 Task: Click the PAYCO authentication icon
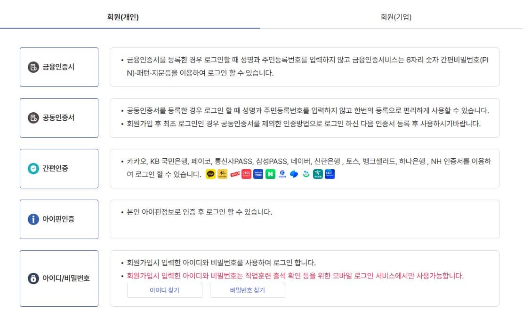click(235, 174)
